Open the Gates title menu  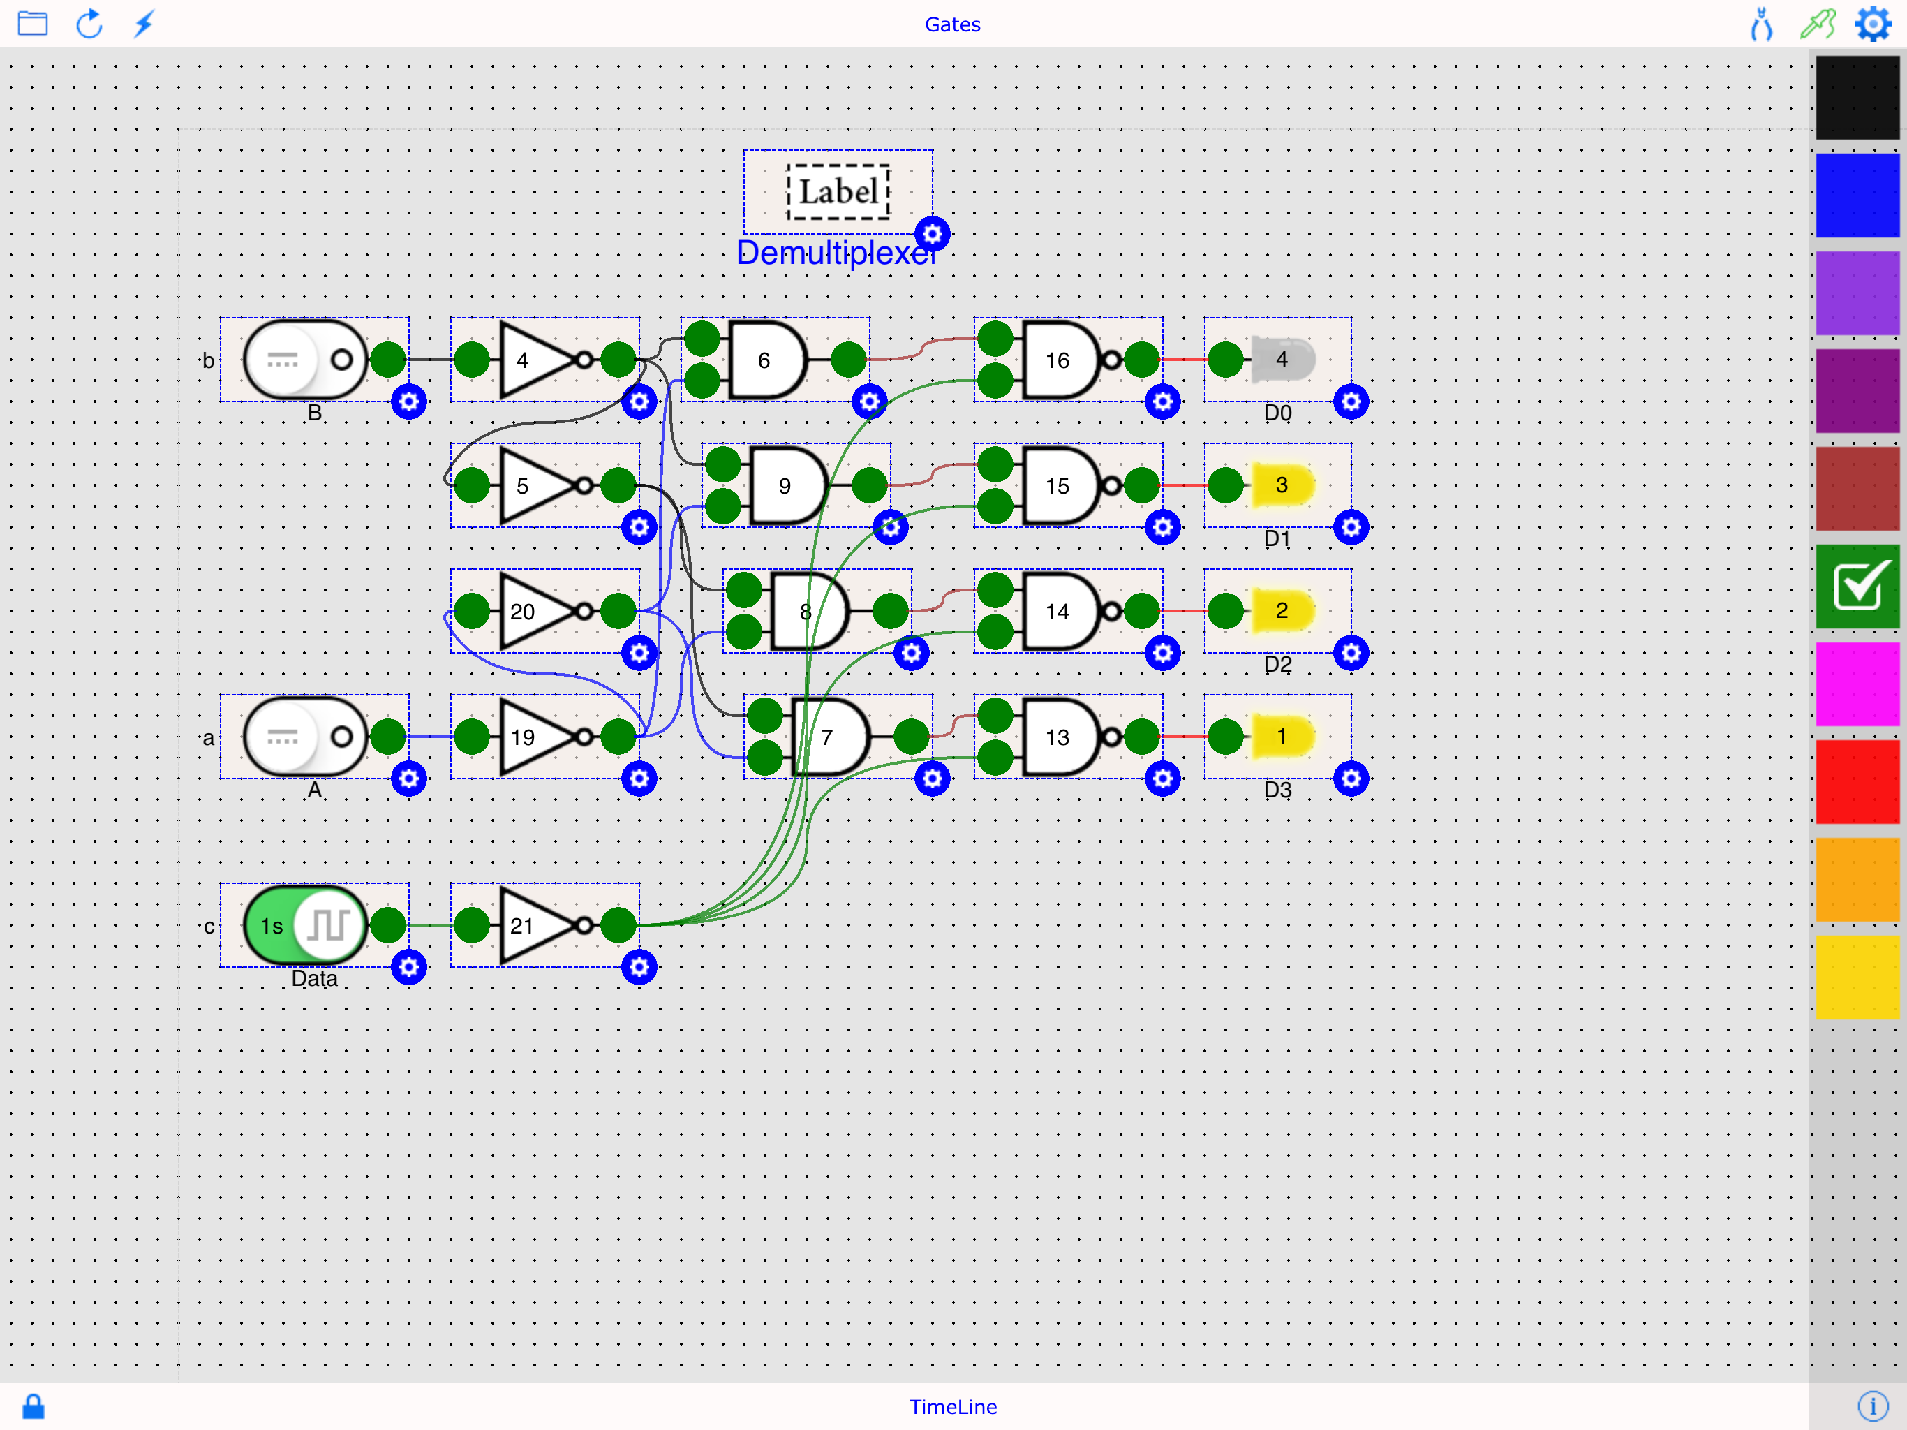953,24
